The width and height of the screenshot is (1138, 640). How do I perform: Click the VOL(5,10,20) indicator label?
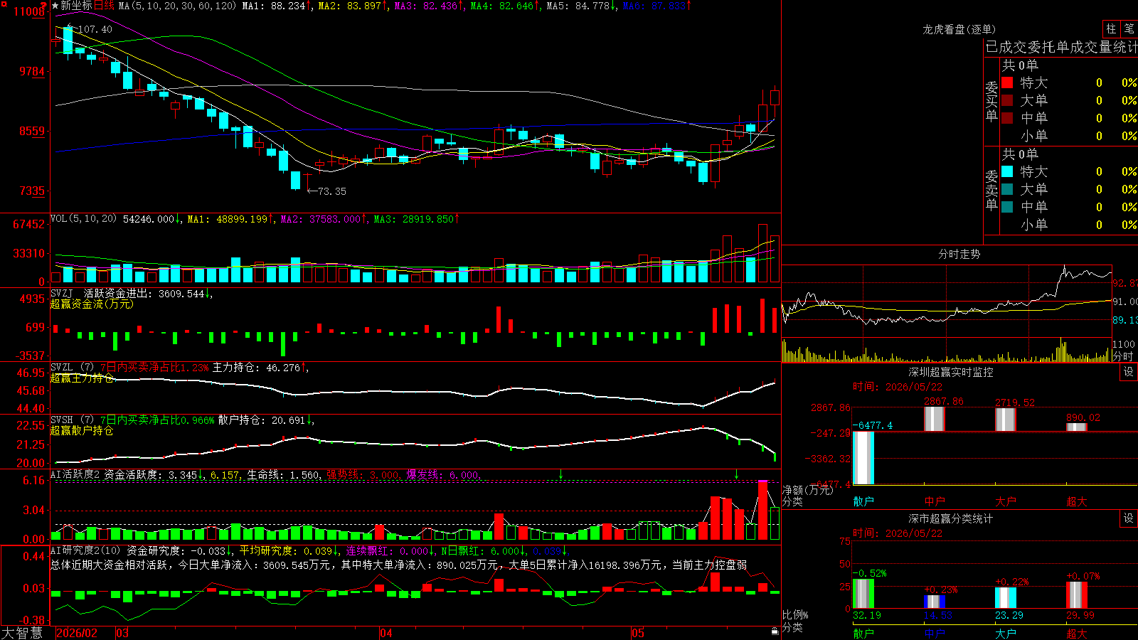click(x=84, y=219)
